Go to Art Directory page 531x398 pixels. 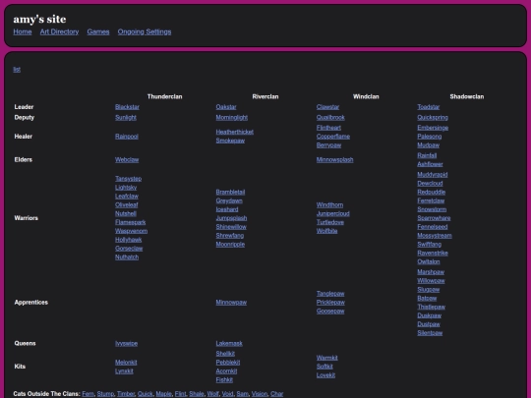[x=59, y=31]
